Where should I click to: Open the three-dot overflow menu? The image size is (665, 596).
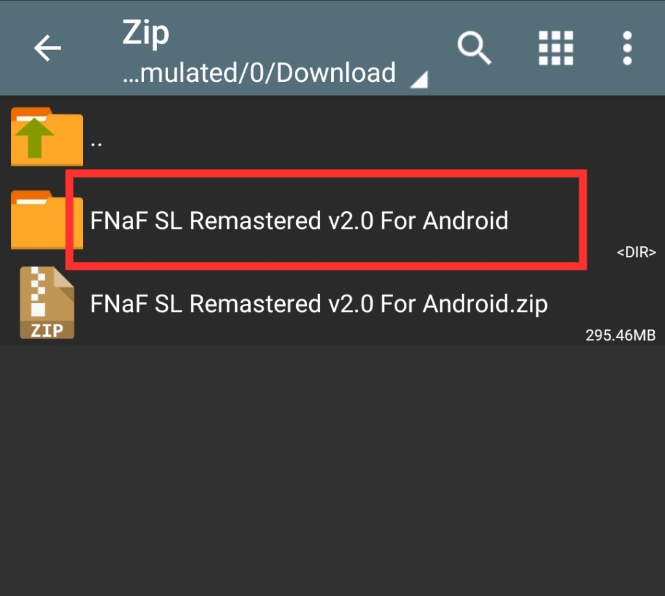click(x=627, y=48)
